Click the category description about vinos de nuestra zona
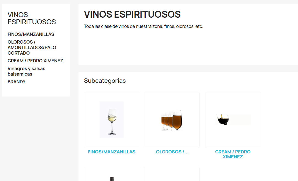This screenshot has width=298, height=181. (143, 26)
